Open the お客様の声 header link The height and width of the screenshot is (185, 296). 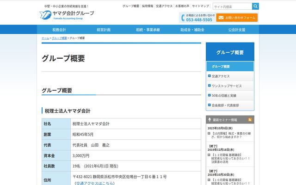point(182,6)
